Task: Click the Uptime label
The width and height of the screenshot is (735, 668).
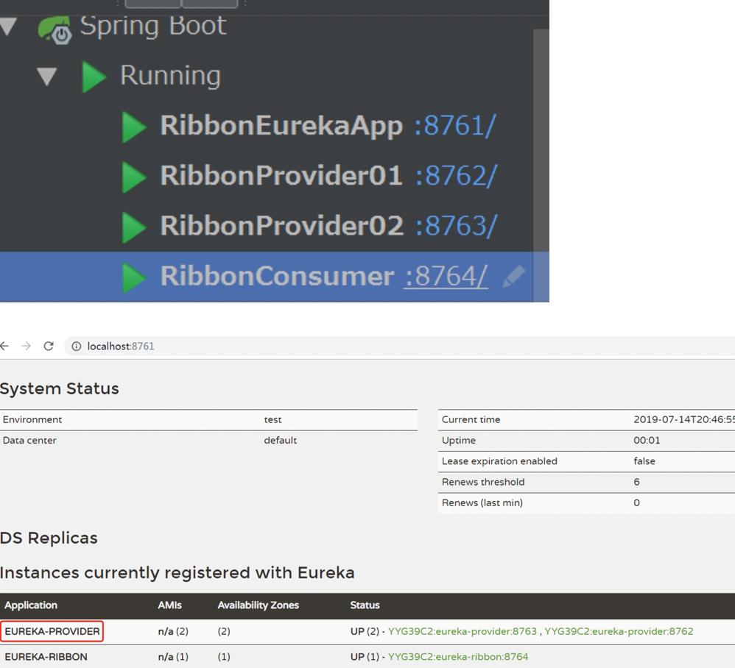Action: (459, 440)
